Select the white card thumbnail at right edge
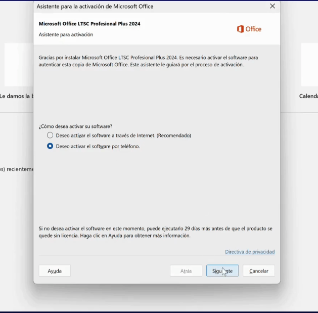 coord(309,65)
